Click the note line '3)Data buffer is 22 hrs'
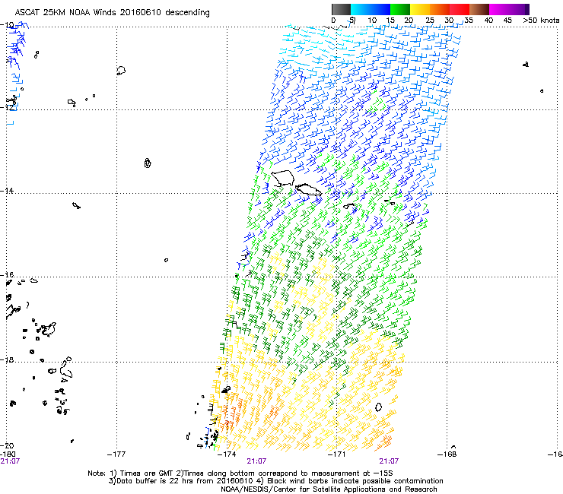The width and height of the screenshot is (563, 494). click(275, 481)
